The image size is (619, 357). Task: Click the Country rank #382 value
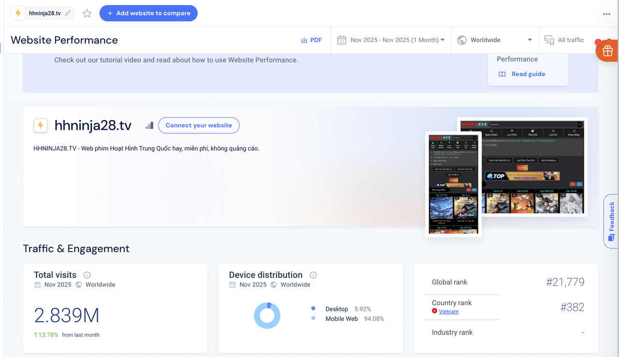pos(573,307)
